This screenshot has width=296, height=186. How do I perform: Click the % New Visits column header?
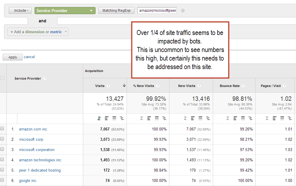pyautogui.click(x=144, y=86)
